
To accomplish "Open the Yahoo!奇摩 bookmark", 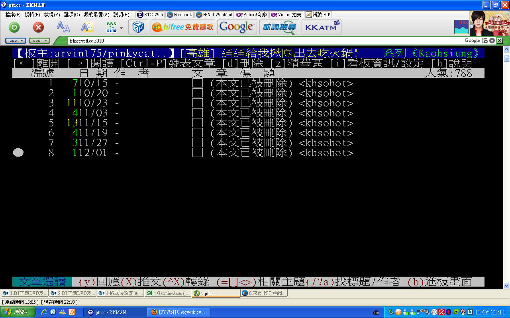I will [251, 15].
